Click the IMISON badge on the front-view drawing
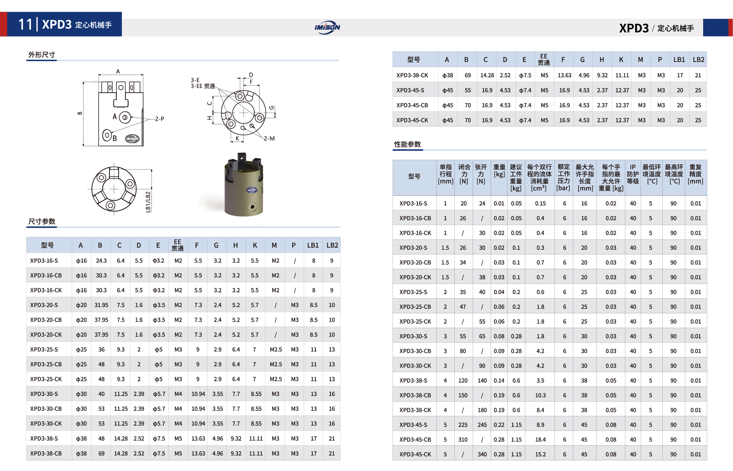This screenshot has height=471, width=733. pos(132,138)
